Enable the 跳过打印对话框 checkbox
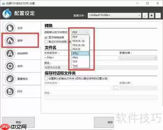The image size is (163, 130). coord(46,42)
